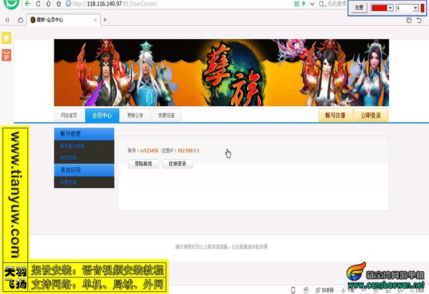Close the 会员中心 browser tab
The width and height of the screenshot is (429, 294).
point(95,20)
